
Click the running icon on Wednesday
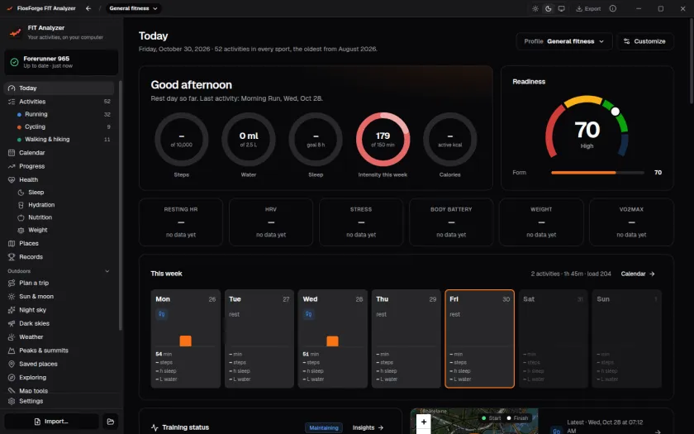(x=308, y=314)
